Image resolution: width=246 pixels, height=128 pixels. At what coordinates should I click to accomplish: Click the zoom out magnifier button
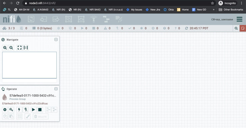11,48
